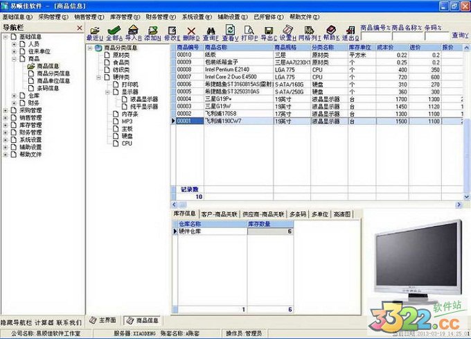Image resolution: width=471 pixels, height=339 pixels.
Task: Collapse the 商品 node in navigation
Action: (x=14, y=59)
